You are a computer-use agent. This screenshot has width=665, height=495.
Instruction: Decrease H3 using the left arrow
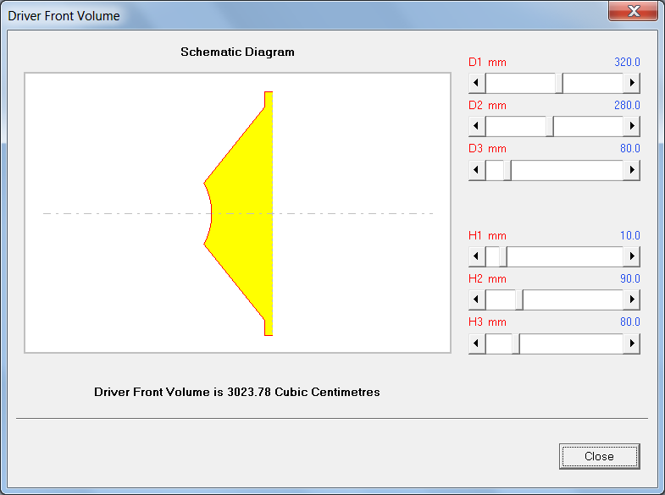pyautogui.click(x=477, y=344)
